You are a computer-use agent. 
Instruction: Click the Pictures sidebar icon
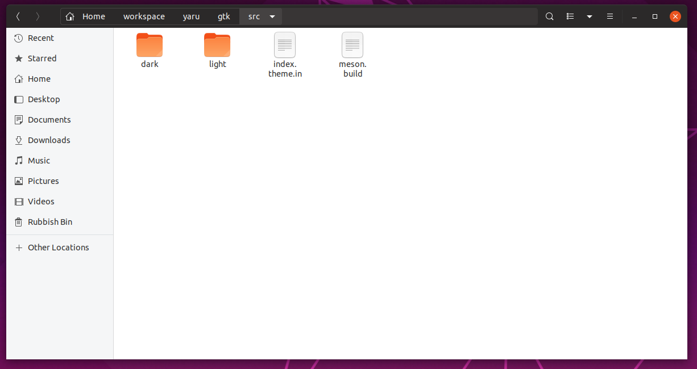(x=19, y=181)
